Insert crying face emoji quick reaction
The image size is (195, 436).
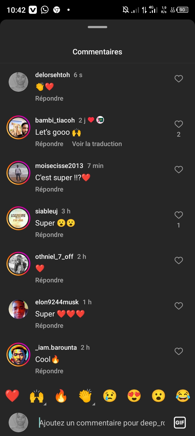110,396
